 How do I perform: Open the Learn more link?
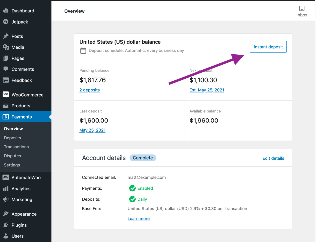(x=138, y=219)
